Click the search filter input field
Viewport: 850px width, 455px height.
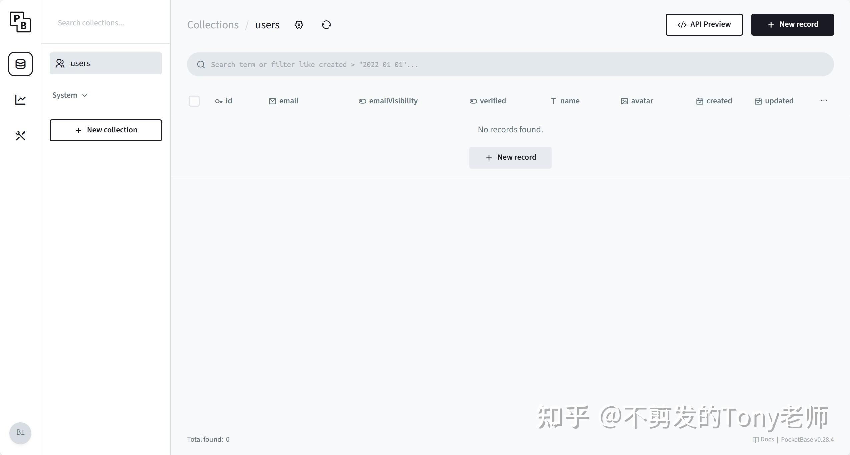tap(400, 64)
